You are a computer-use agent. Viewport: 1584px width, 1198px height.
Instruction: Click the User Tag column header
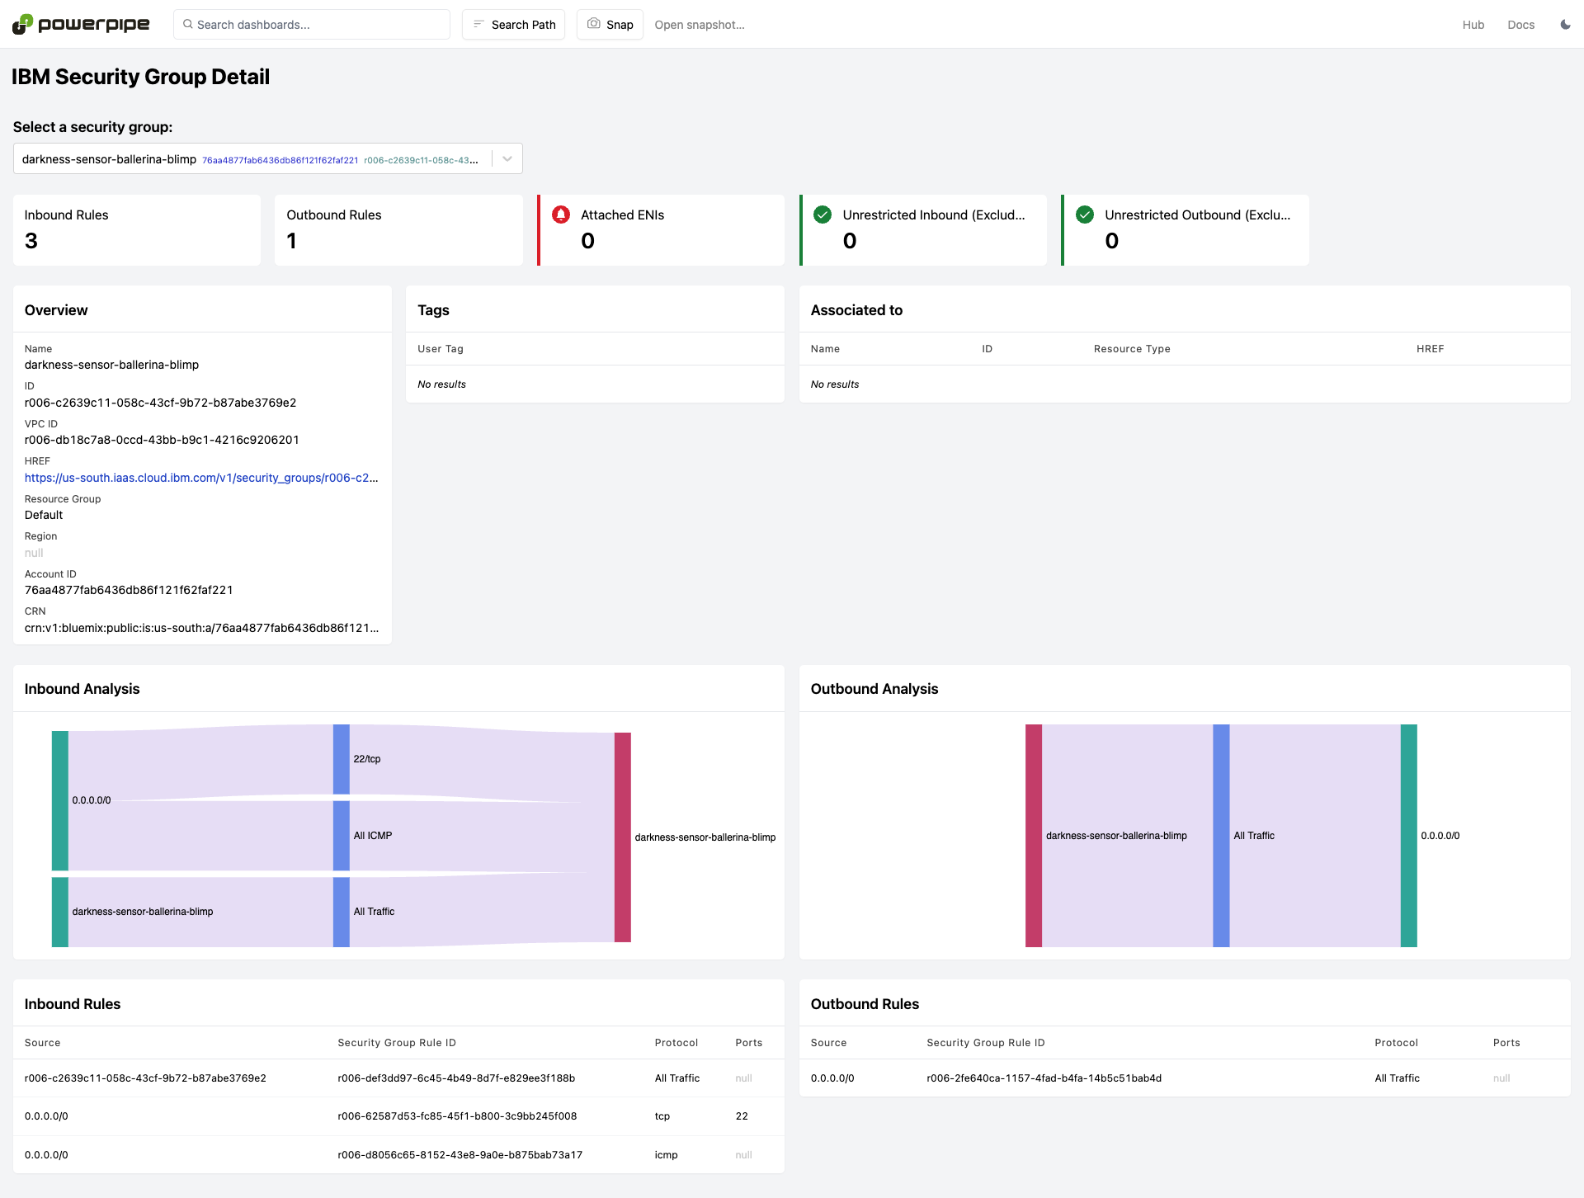(x=441, y=349)
